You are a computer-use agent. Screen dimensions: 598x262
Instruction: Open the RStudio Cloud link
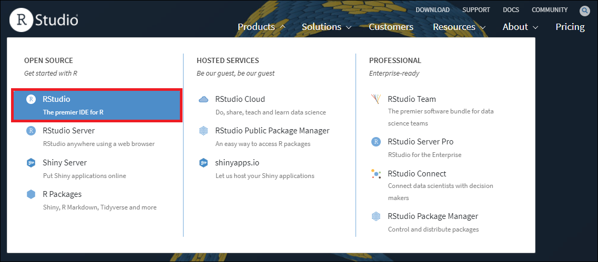[240, 99]
